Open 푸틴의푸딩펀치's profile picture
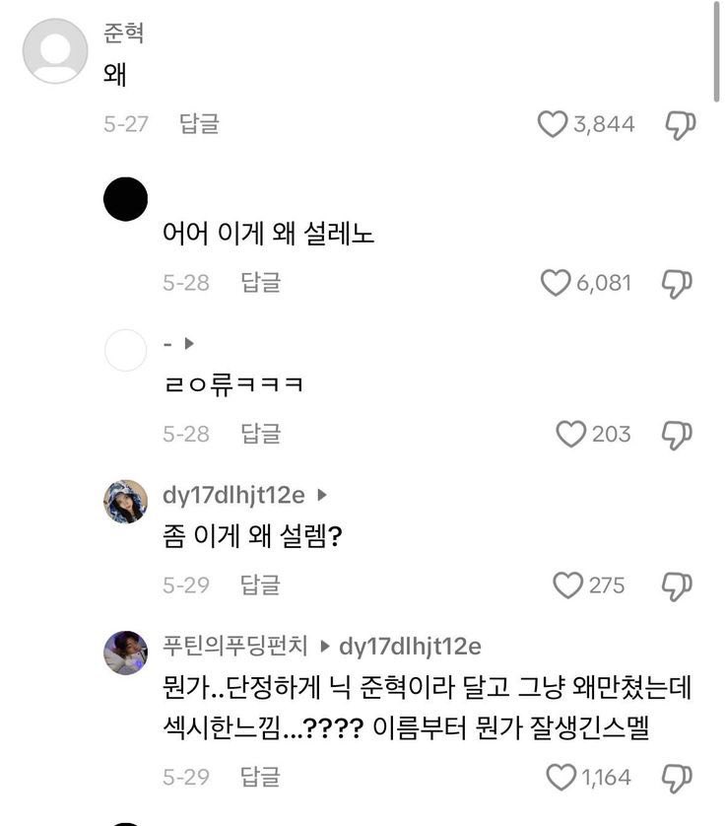The height and width of the screenshot is (826, 725). [x=125, y=653]
